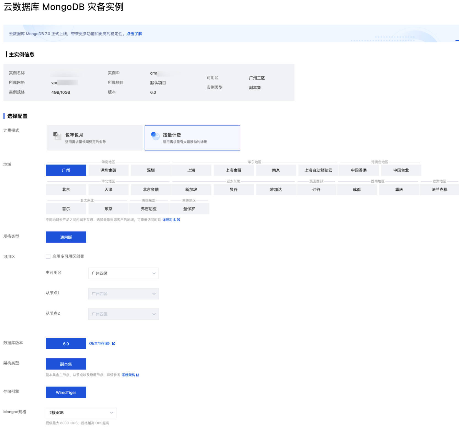Viewport: 459px width, 428px height.
Task: Switch region to 北京金融
Action: coord(151,190)
